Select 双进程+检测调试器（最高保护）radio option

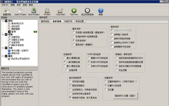(74, 32)
